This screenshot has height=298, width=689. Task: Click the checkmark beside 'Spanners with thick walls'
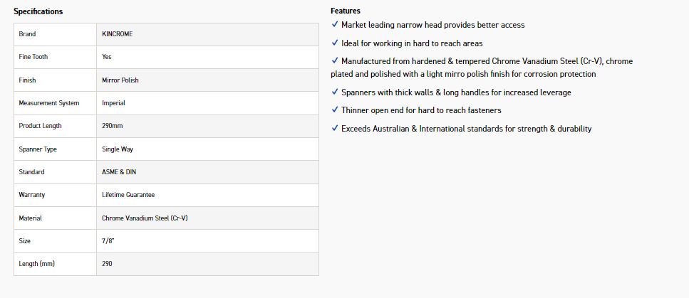point(335,92)
